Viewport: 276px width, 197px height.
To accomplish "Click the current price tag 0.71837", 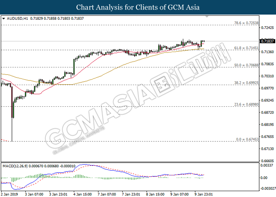I will [x=267, y=41].
